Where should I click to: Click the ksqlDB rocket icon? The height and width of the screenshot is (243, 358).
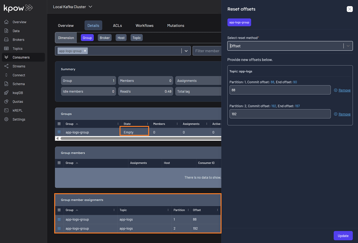tap(6, 93)
